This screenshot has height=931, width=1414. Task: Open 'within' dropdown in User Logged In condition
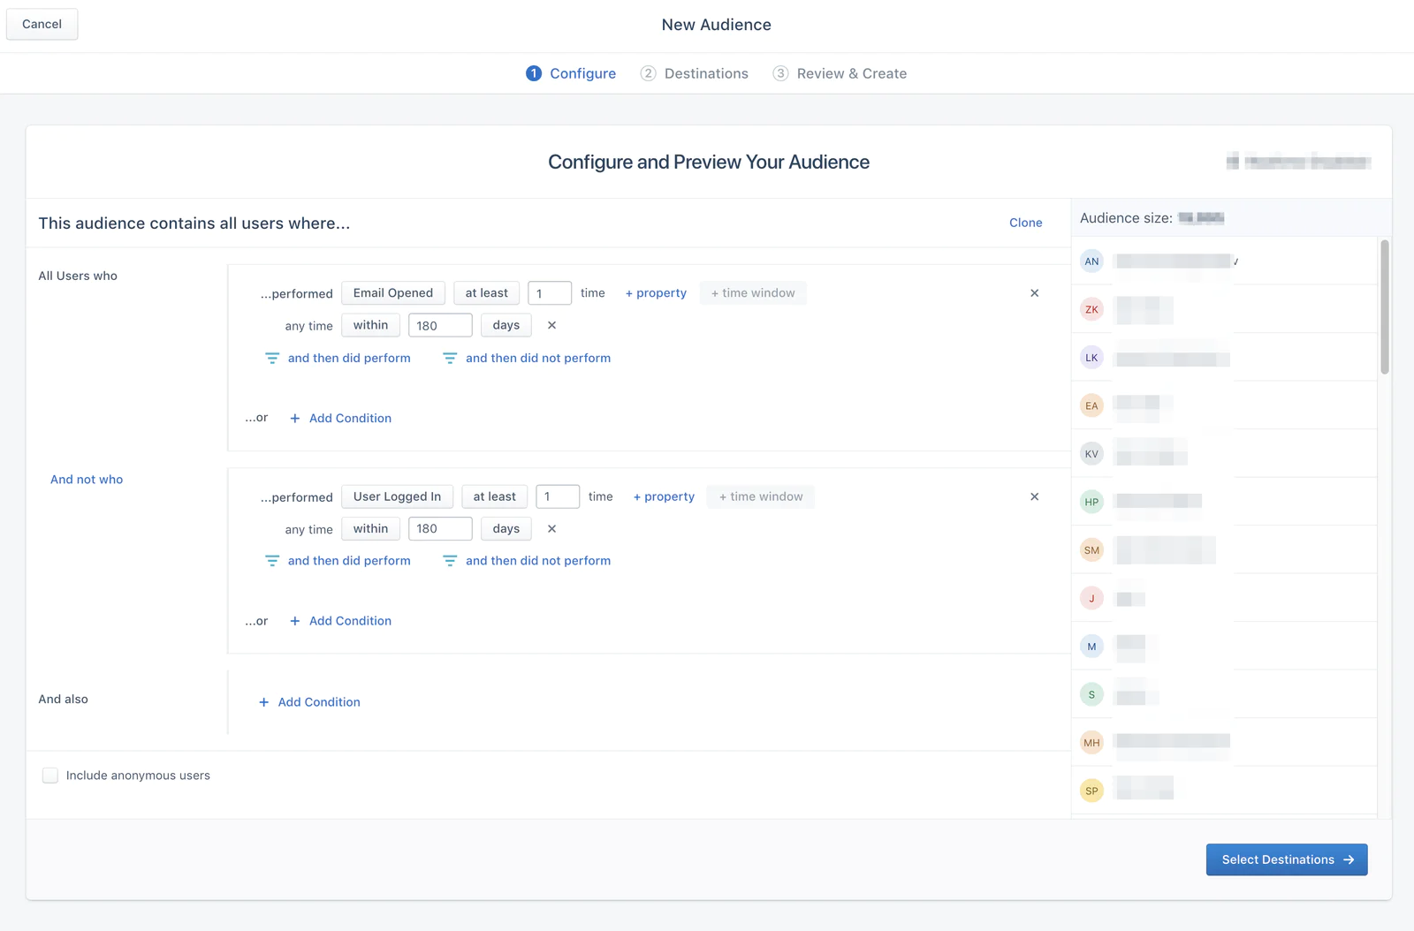(x=370, y=529)
